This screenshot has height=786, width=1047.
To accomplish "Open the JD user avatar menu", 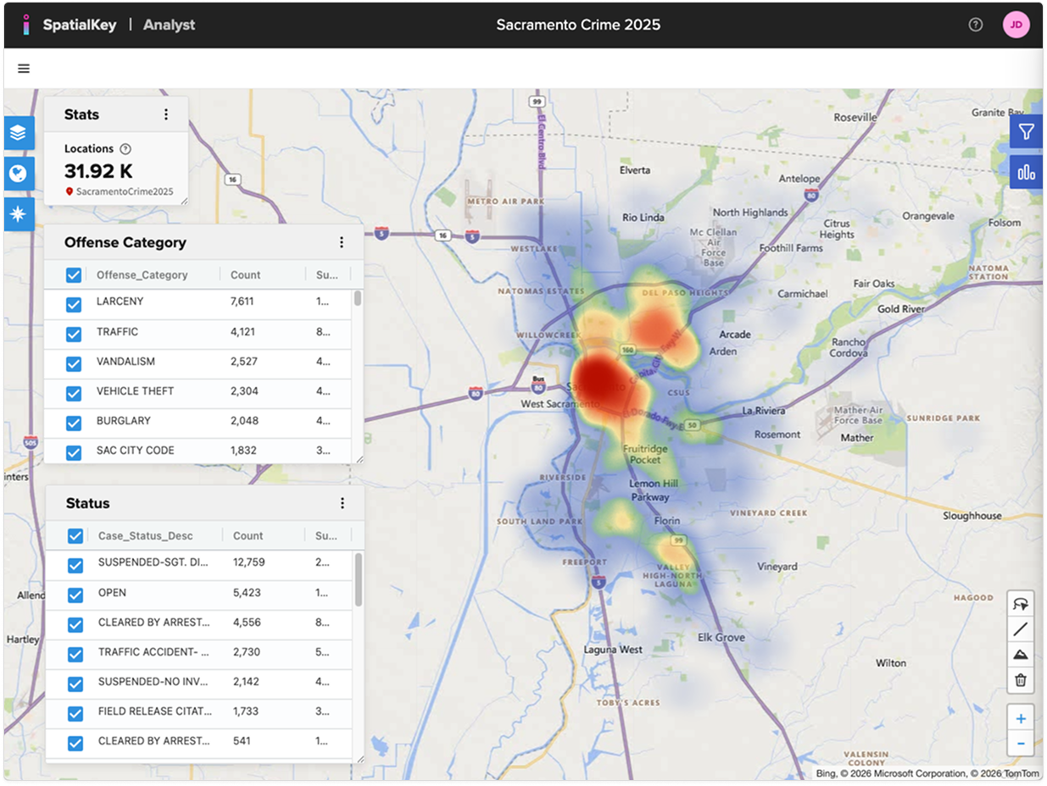I will pos(1016,25).
